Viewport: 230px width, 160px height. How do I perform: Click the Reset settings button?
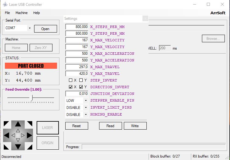click(77, 126)
